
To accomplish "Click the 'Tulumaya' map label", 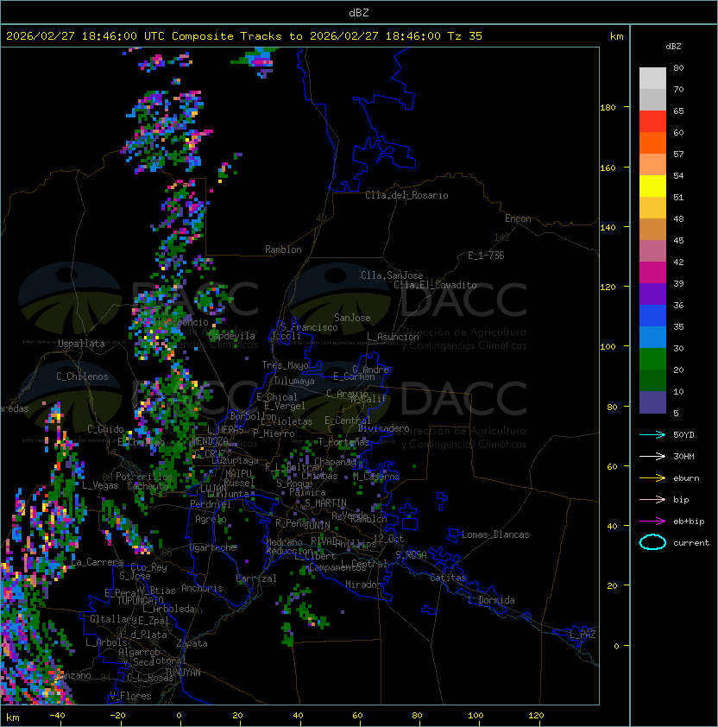I will point(294,381).
